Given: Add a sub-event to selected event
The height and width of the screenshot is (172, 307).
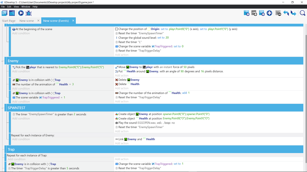Looking at the screenshot, I should coord(255,13).
